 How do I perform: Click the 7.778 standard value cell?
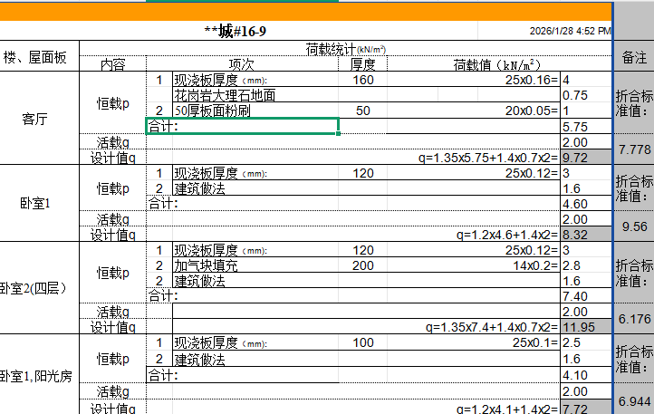click(632, 149)
